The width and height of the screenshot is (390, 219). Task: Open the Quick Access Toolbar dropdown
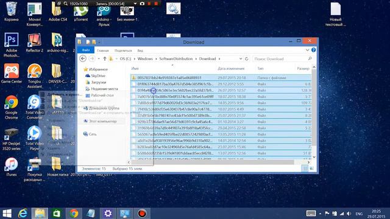click(x=99, y=42)
